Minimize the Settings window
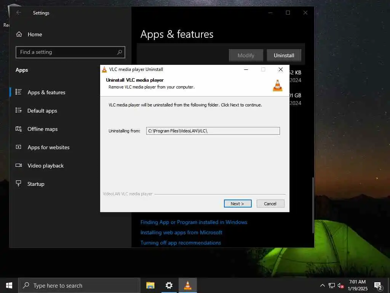Screen dimensions: 390x293 coord(270,13)
